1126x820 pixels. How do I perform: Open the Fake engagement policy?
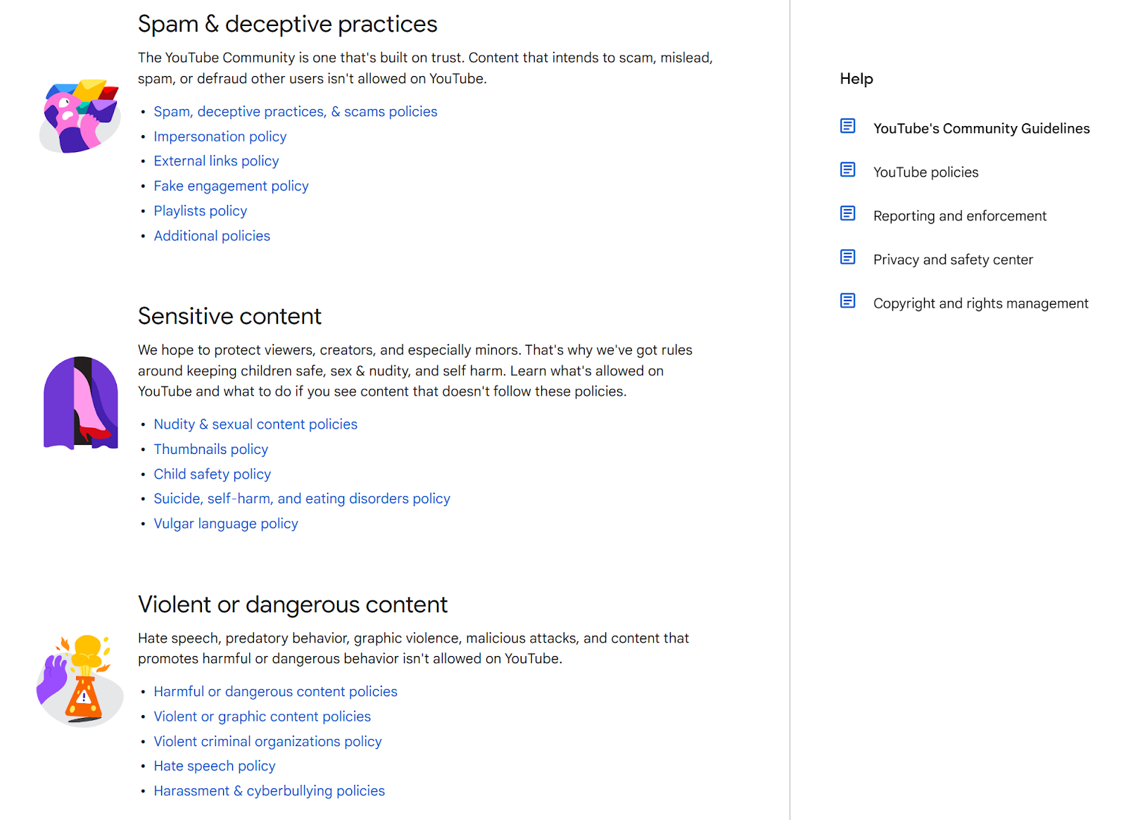point(231,186)
